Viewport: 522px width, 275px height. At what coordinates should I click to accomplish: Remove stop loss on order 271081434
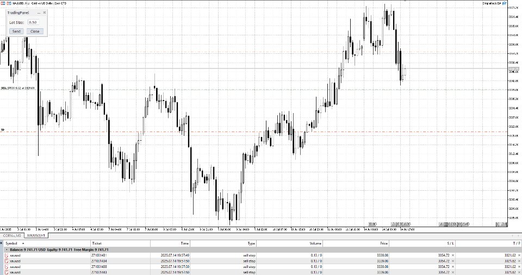(453, 261)
